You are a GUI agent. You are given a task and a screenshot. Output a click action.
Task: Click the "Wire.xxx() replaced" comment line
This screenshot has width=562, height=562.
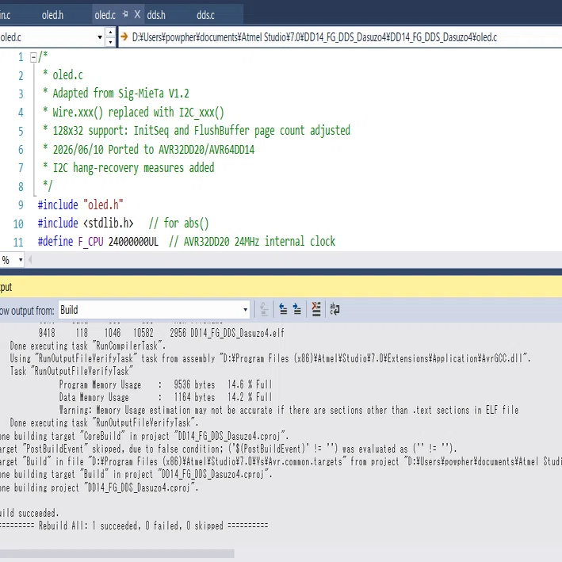[x=139, y=113]
